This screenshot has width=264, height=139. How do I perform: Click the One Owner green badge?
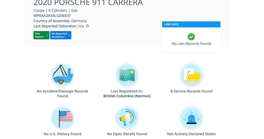pos(41,35)
